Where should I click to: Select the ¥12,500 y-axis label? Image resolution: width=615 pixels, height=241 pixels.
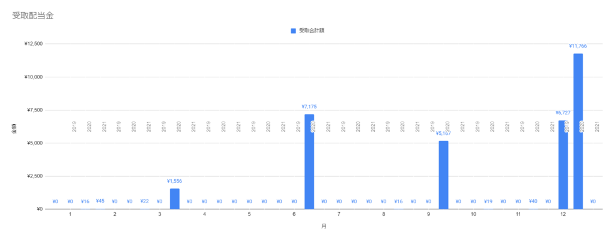pyautogui.click(x=34, y=44)
